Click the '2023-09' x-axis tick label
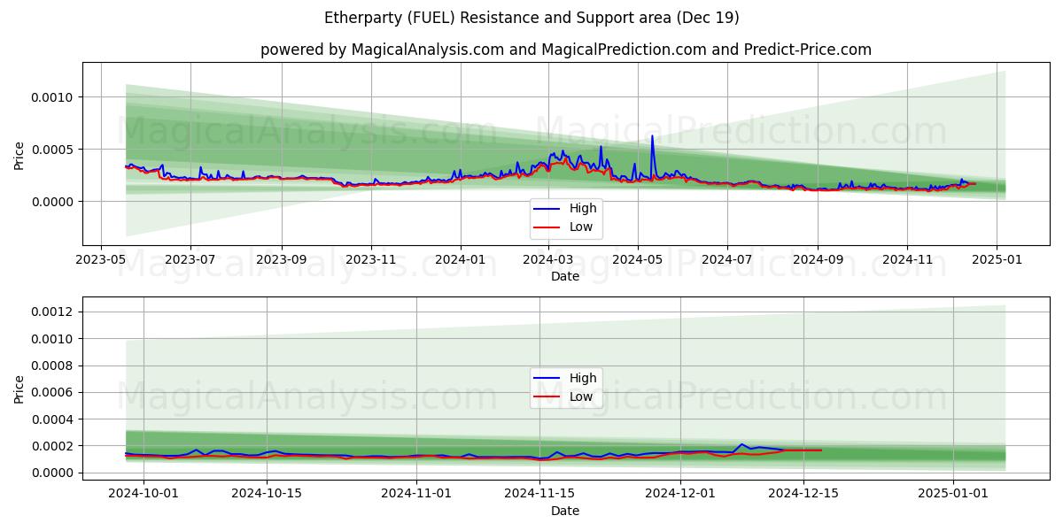The image size is (1063, 531). coord(282,260)
